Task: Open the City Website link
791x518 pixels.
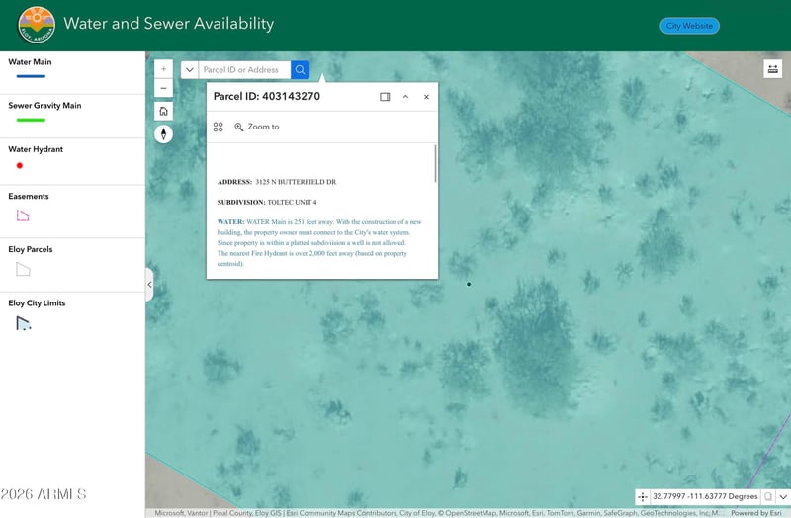Action: pyautogui.click(x=689, y=26)
